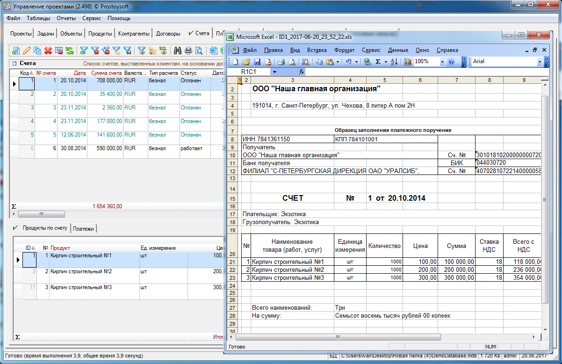This screenshot has width=562, height=364.
Task: Expand the Name Box R1C1 dropdown
Action: click(x=274, y=72)
